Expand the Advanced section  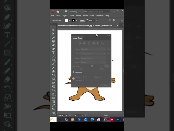74,72
